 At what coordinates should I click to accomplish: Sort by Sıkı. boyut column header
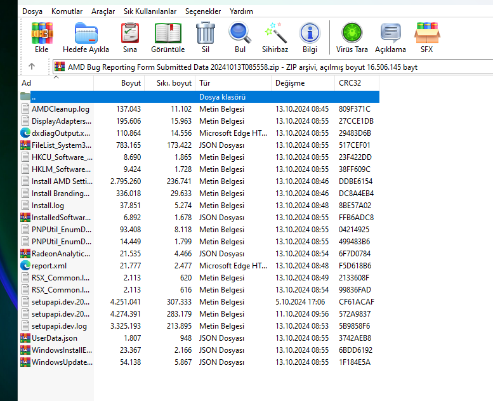pyautogui.click(x=170, y=83)
